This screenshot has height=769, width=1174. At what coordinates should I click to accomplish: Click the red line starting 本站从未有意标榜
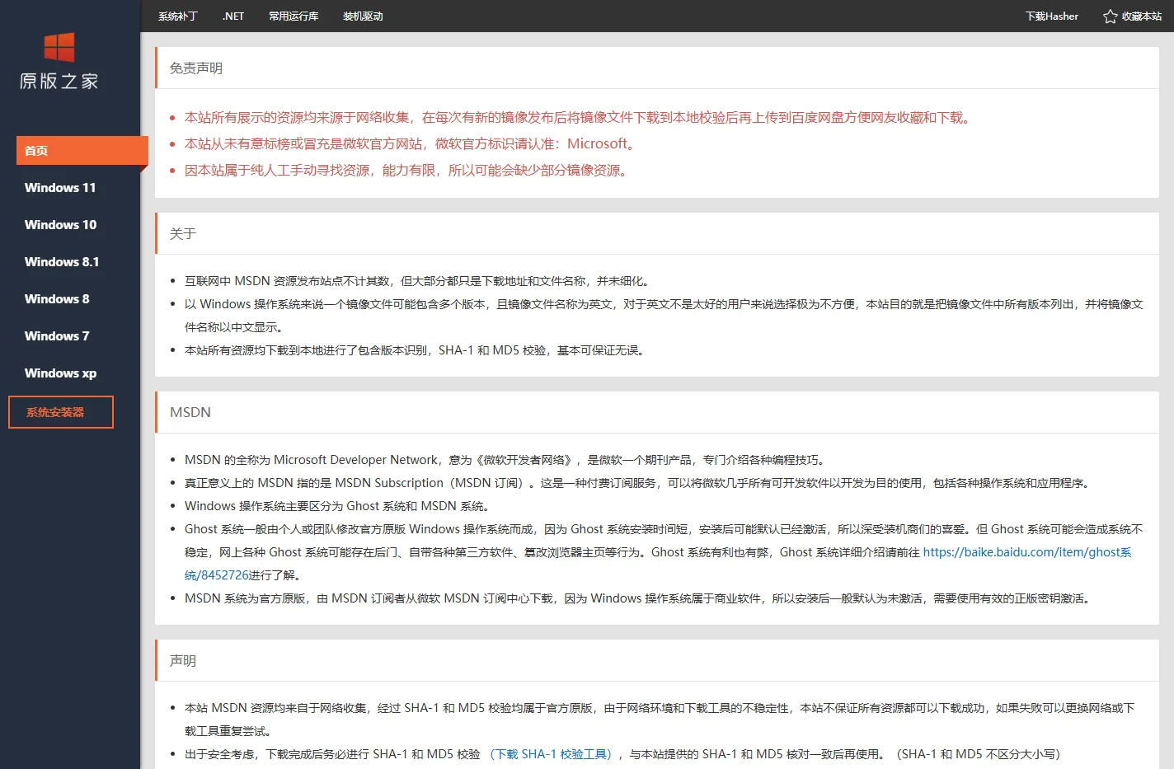point(412,144)
